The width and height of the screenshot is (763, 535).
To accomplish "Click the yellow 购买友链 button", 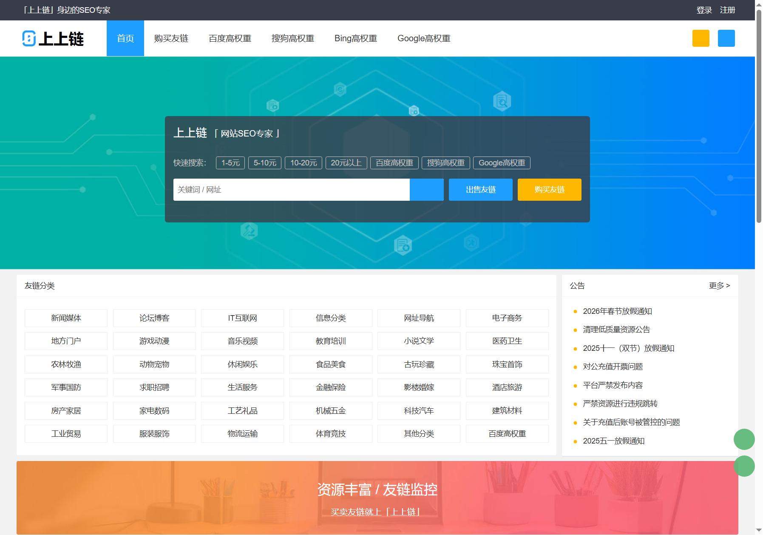I will point(550,190).
